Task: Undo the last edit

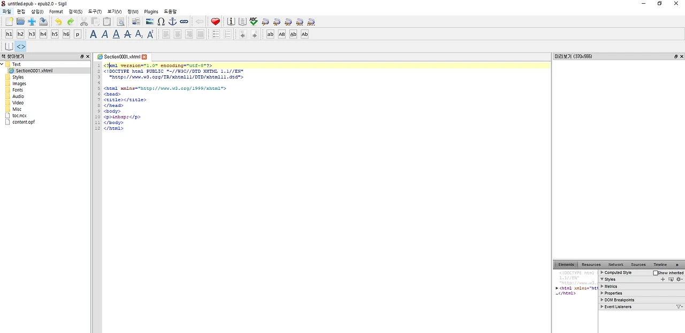Action: [58, 21]
